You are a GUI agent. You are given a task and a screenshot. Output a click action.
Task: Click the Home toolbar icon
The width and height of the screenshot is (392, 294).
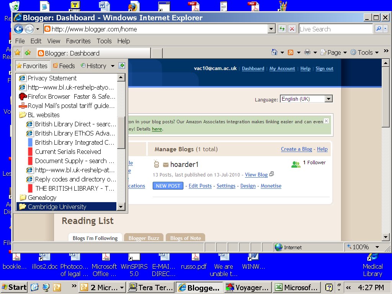[x=274, y=52]
